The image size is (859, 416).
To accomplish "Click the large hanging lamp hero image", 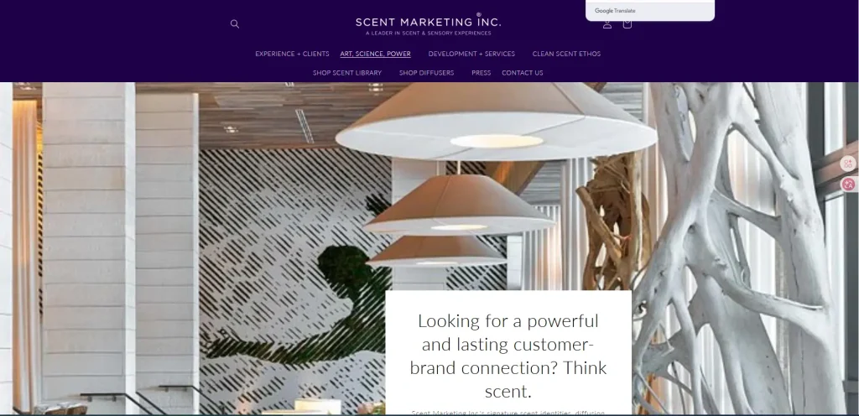I will click(496, 123).
